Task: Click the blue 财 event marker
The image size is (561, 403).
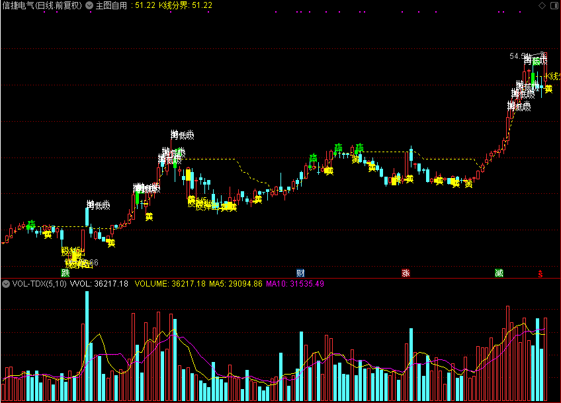Action: point(300,273)
